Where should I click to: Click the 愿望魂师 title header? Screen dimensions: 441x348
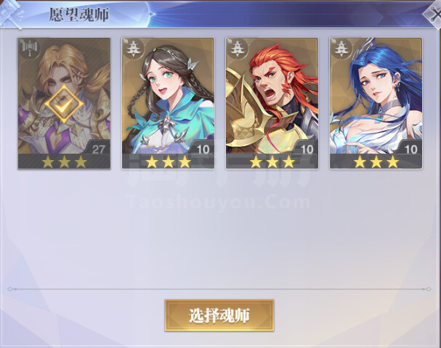point(79,14)
